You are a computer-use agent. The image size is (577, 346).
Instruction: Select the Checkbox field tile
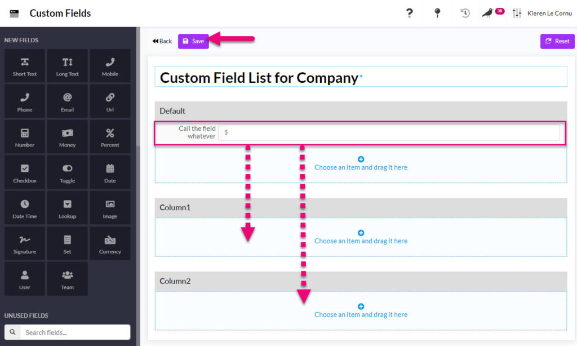[x=25, y=172]
